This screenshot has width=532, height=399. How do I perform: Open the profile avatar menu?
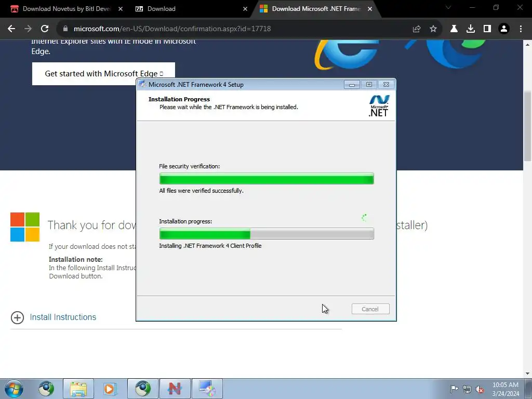pos(504,29)
